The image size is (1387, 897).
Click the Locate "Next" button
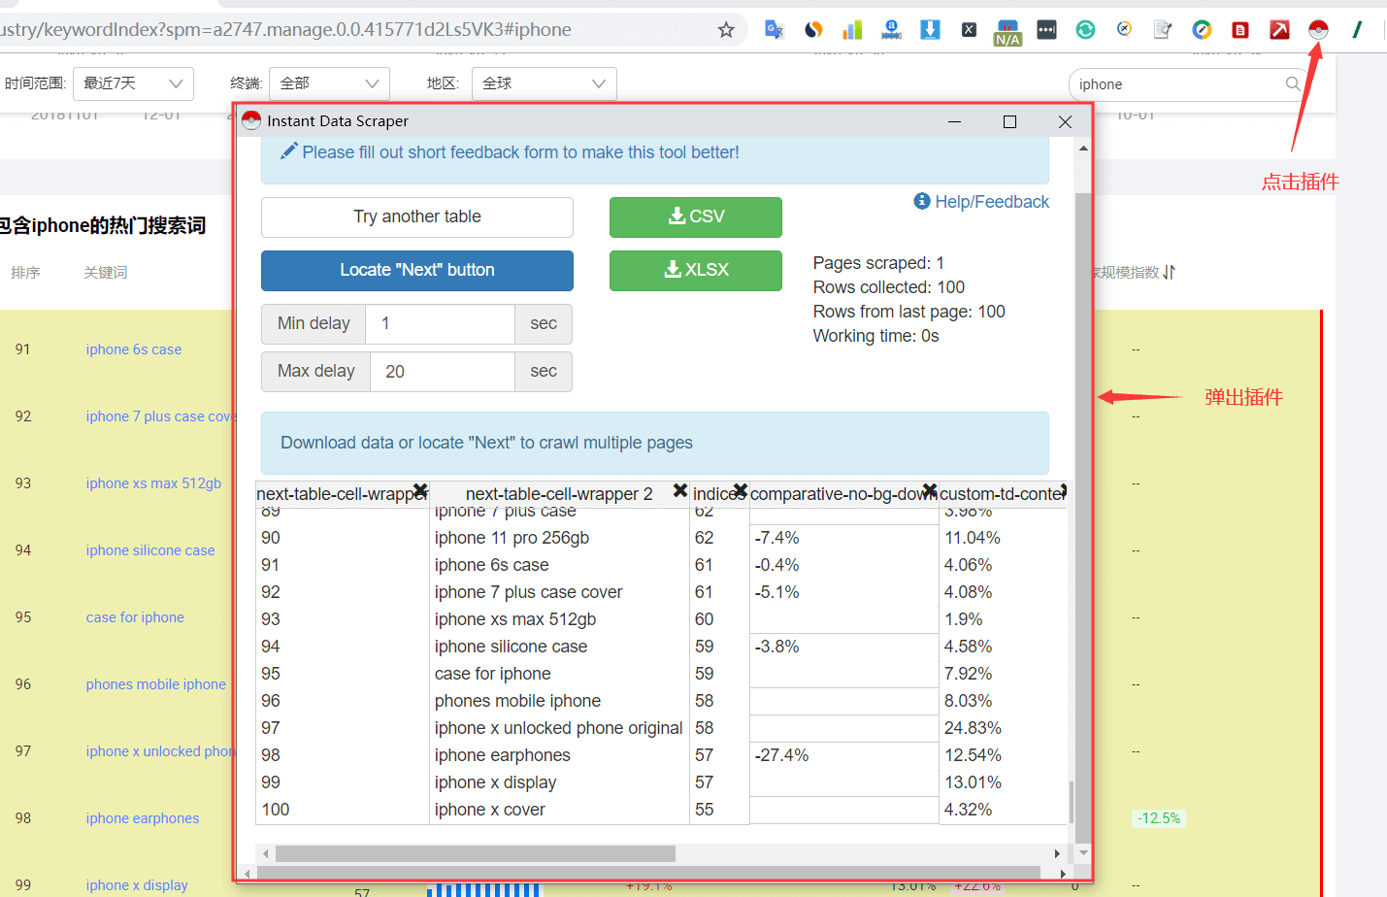coord(416,271)
